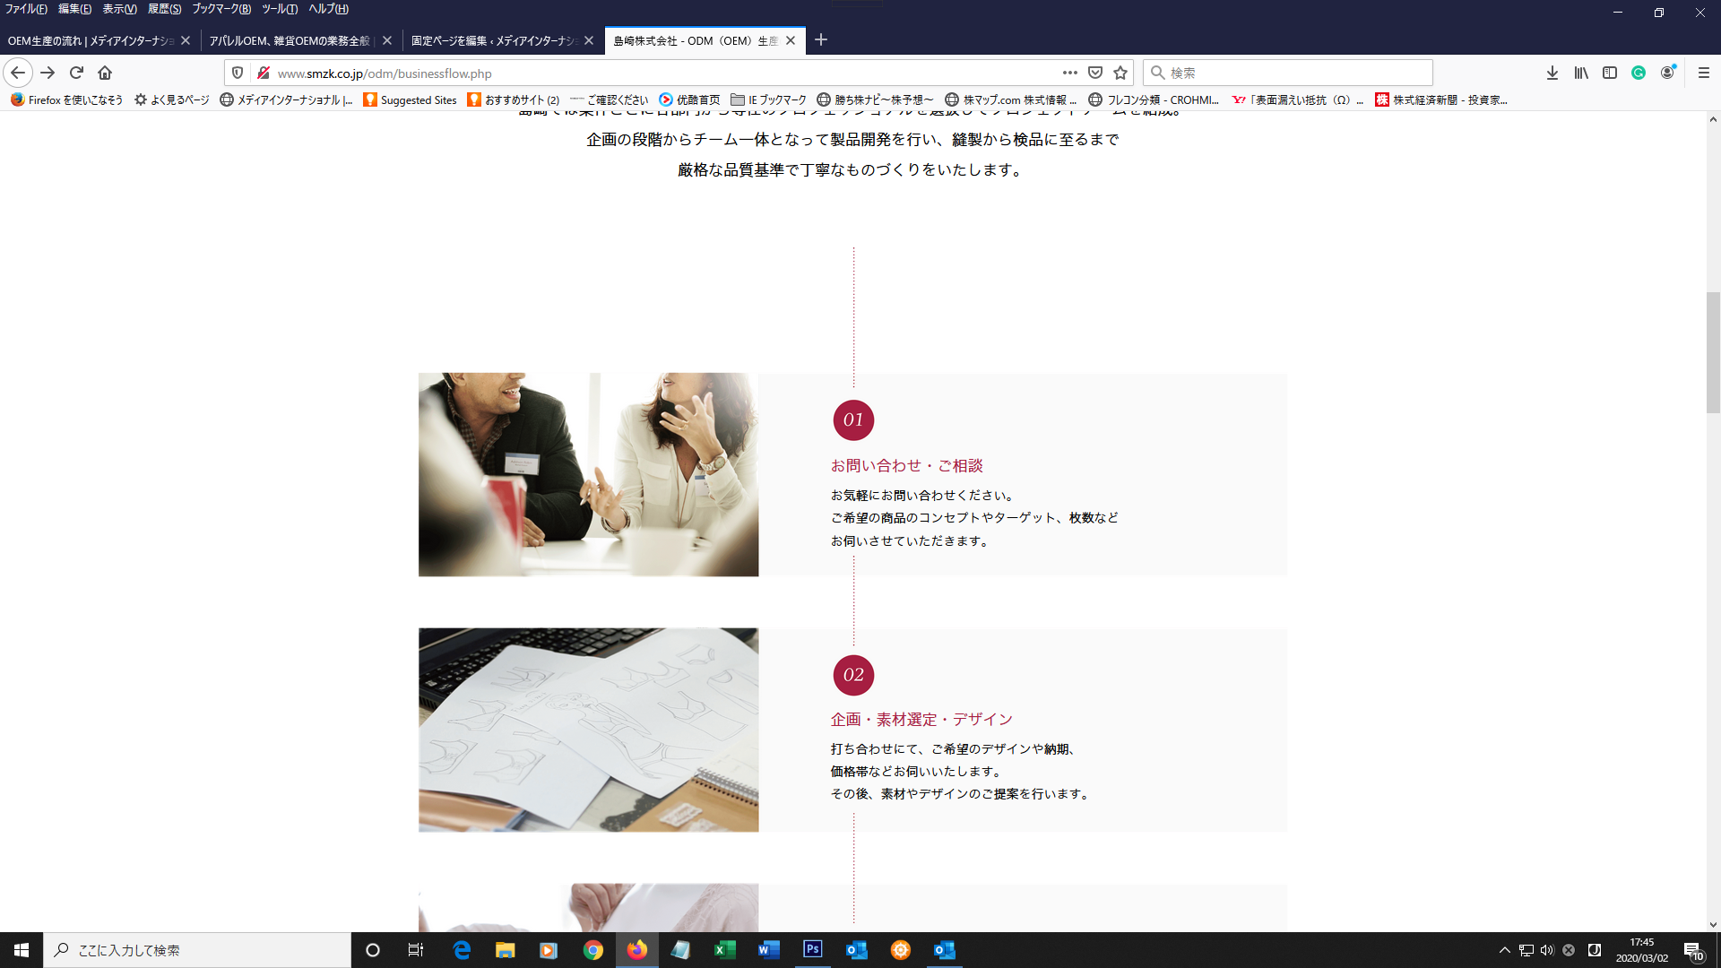Close the OEM生産の流れ tab

tap(186, 40)
